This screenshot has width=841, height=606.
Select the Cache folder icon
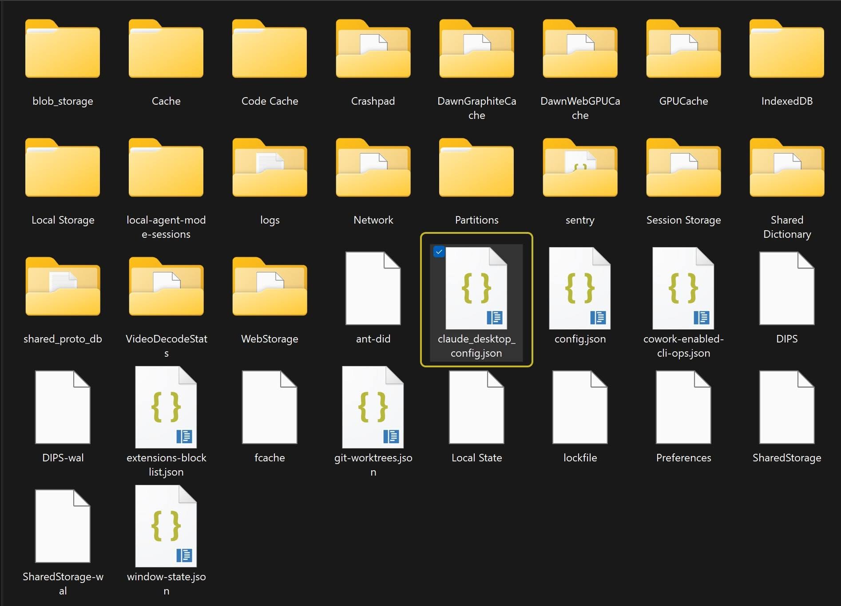[x=166, y=49]
